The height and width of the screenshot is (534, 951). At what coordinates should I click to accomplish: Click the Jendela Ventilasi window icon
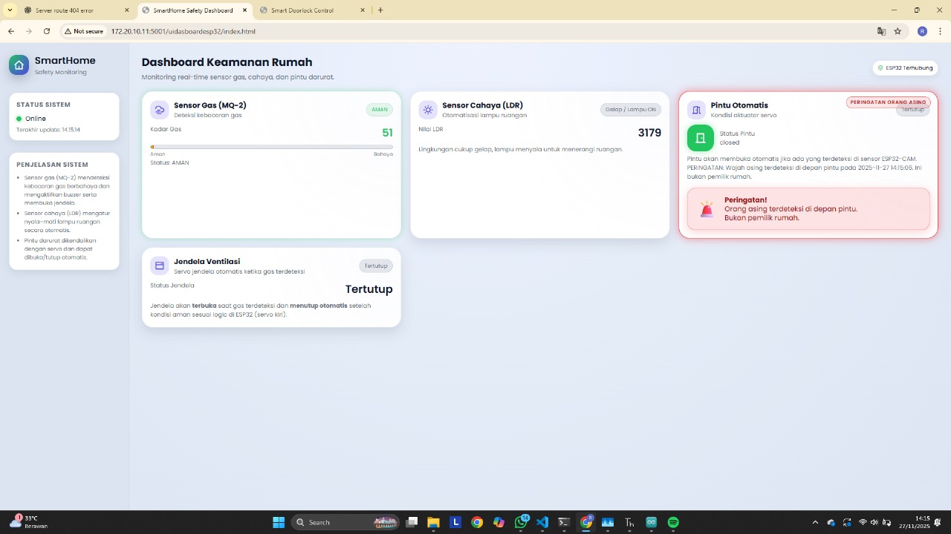click(160, 266)
